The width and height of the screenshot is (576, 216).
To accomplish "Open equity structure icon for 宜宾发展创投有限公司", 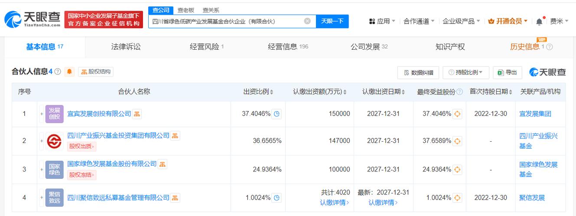I will 137,114.
